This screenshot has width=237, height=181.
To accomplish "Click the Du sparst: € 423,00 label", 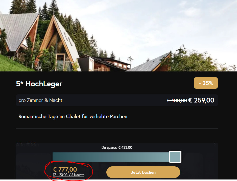I will 117,147.
